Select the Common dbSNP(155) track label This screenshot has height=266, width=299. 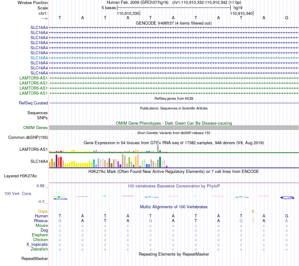pyautogui.click(x=28, y=138)
